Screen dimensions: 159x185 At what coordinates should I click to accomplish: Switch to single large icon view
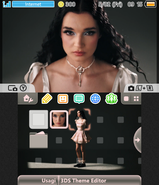(x=126, y=99)
